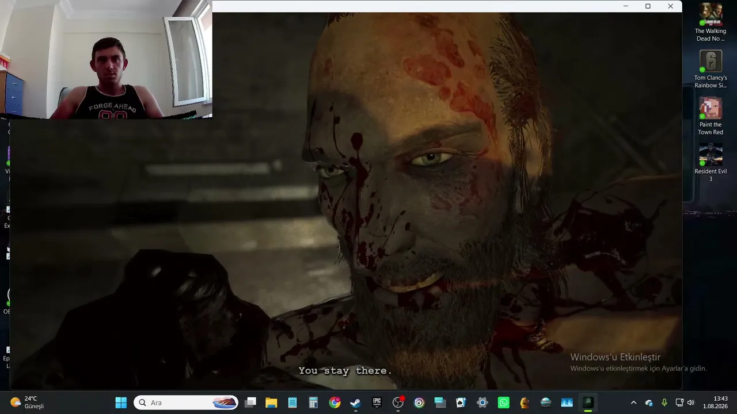This screenshot has width=737, height=414.
Task: Open Google Chrome from the taskbar
Action: pyautogui.click(x=335, y=402)
